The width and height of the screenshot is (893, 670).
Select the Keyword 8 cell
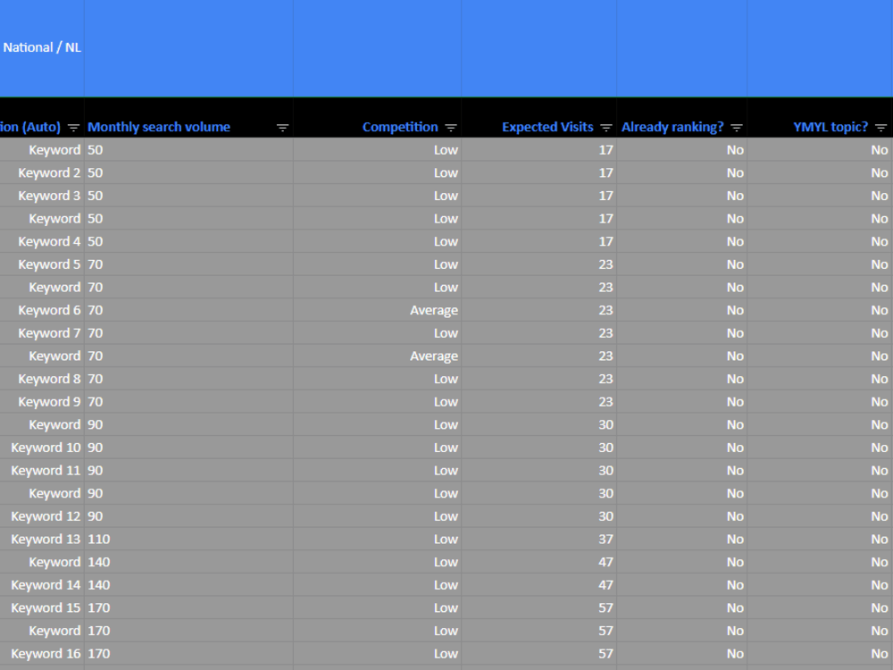pos(42,379)
